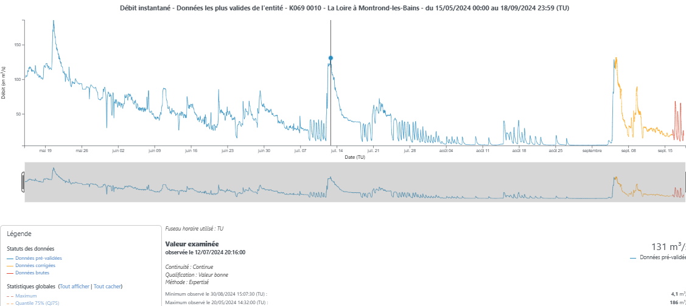This screenshot has height=306, width=686.
Task: Click the 'Statuts des données' heading
Action: click(30, 249)
